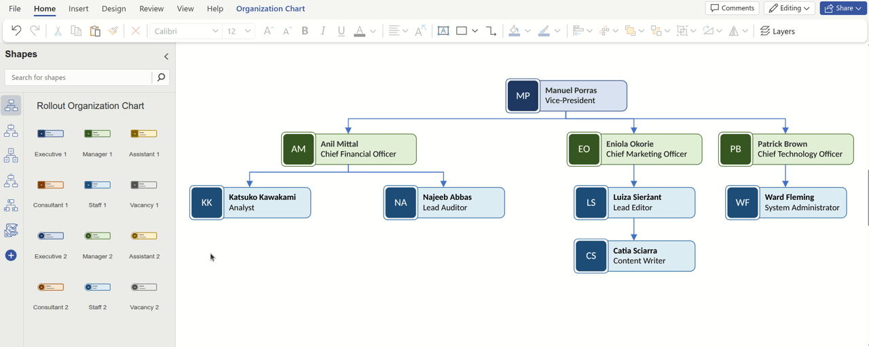Paste from the clipboard
This screenshot has height=347, width=869.
[95, 31]
